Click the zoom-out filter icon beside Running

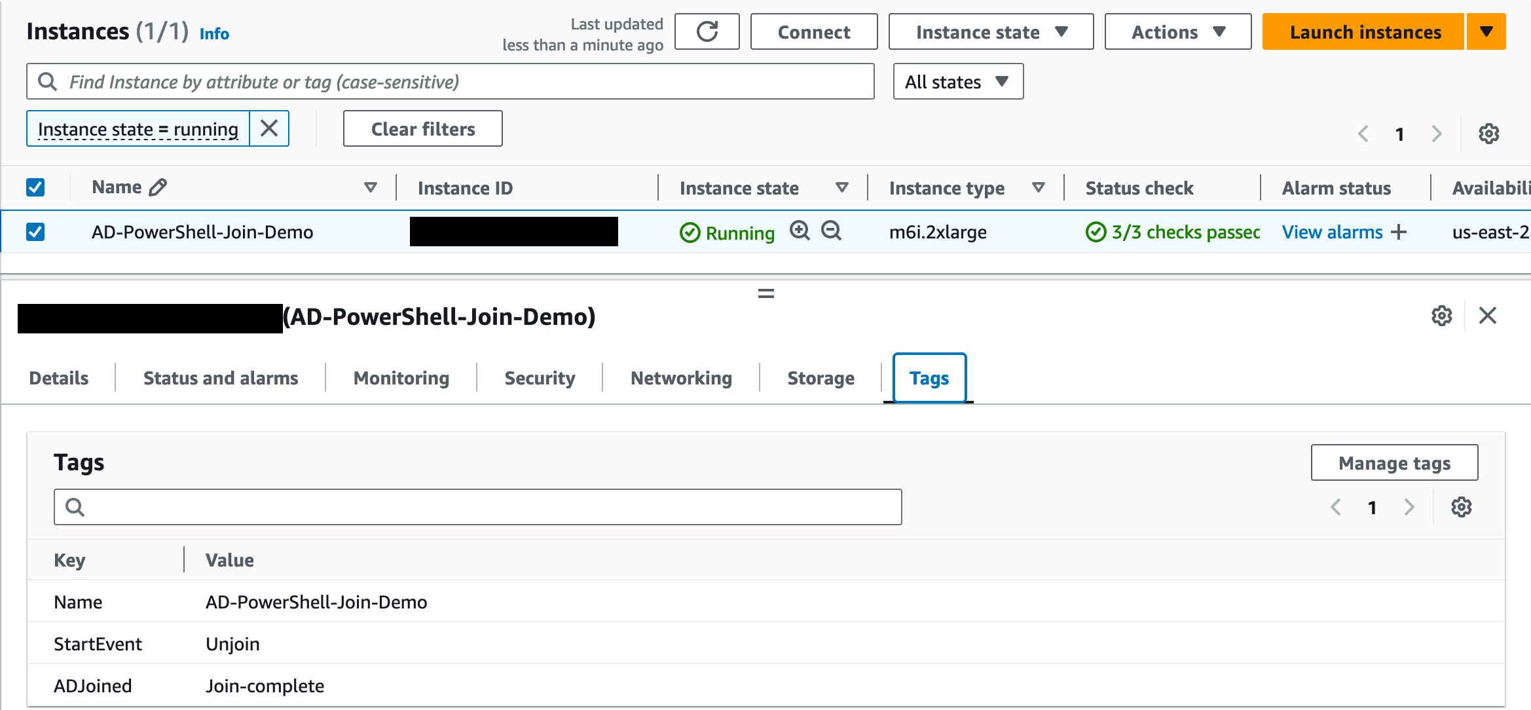click(831, 231)
